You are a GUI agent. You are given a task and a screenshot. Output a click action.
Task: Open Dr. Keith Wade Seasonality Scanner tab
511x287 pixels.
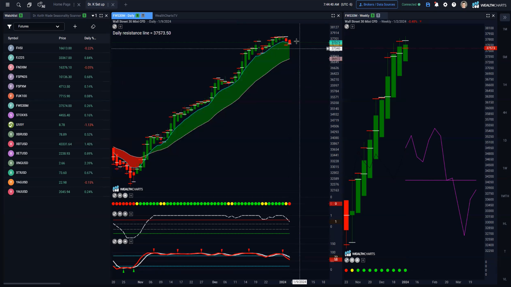57,16
